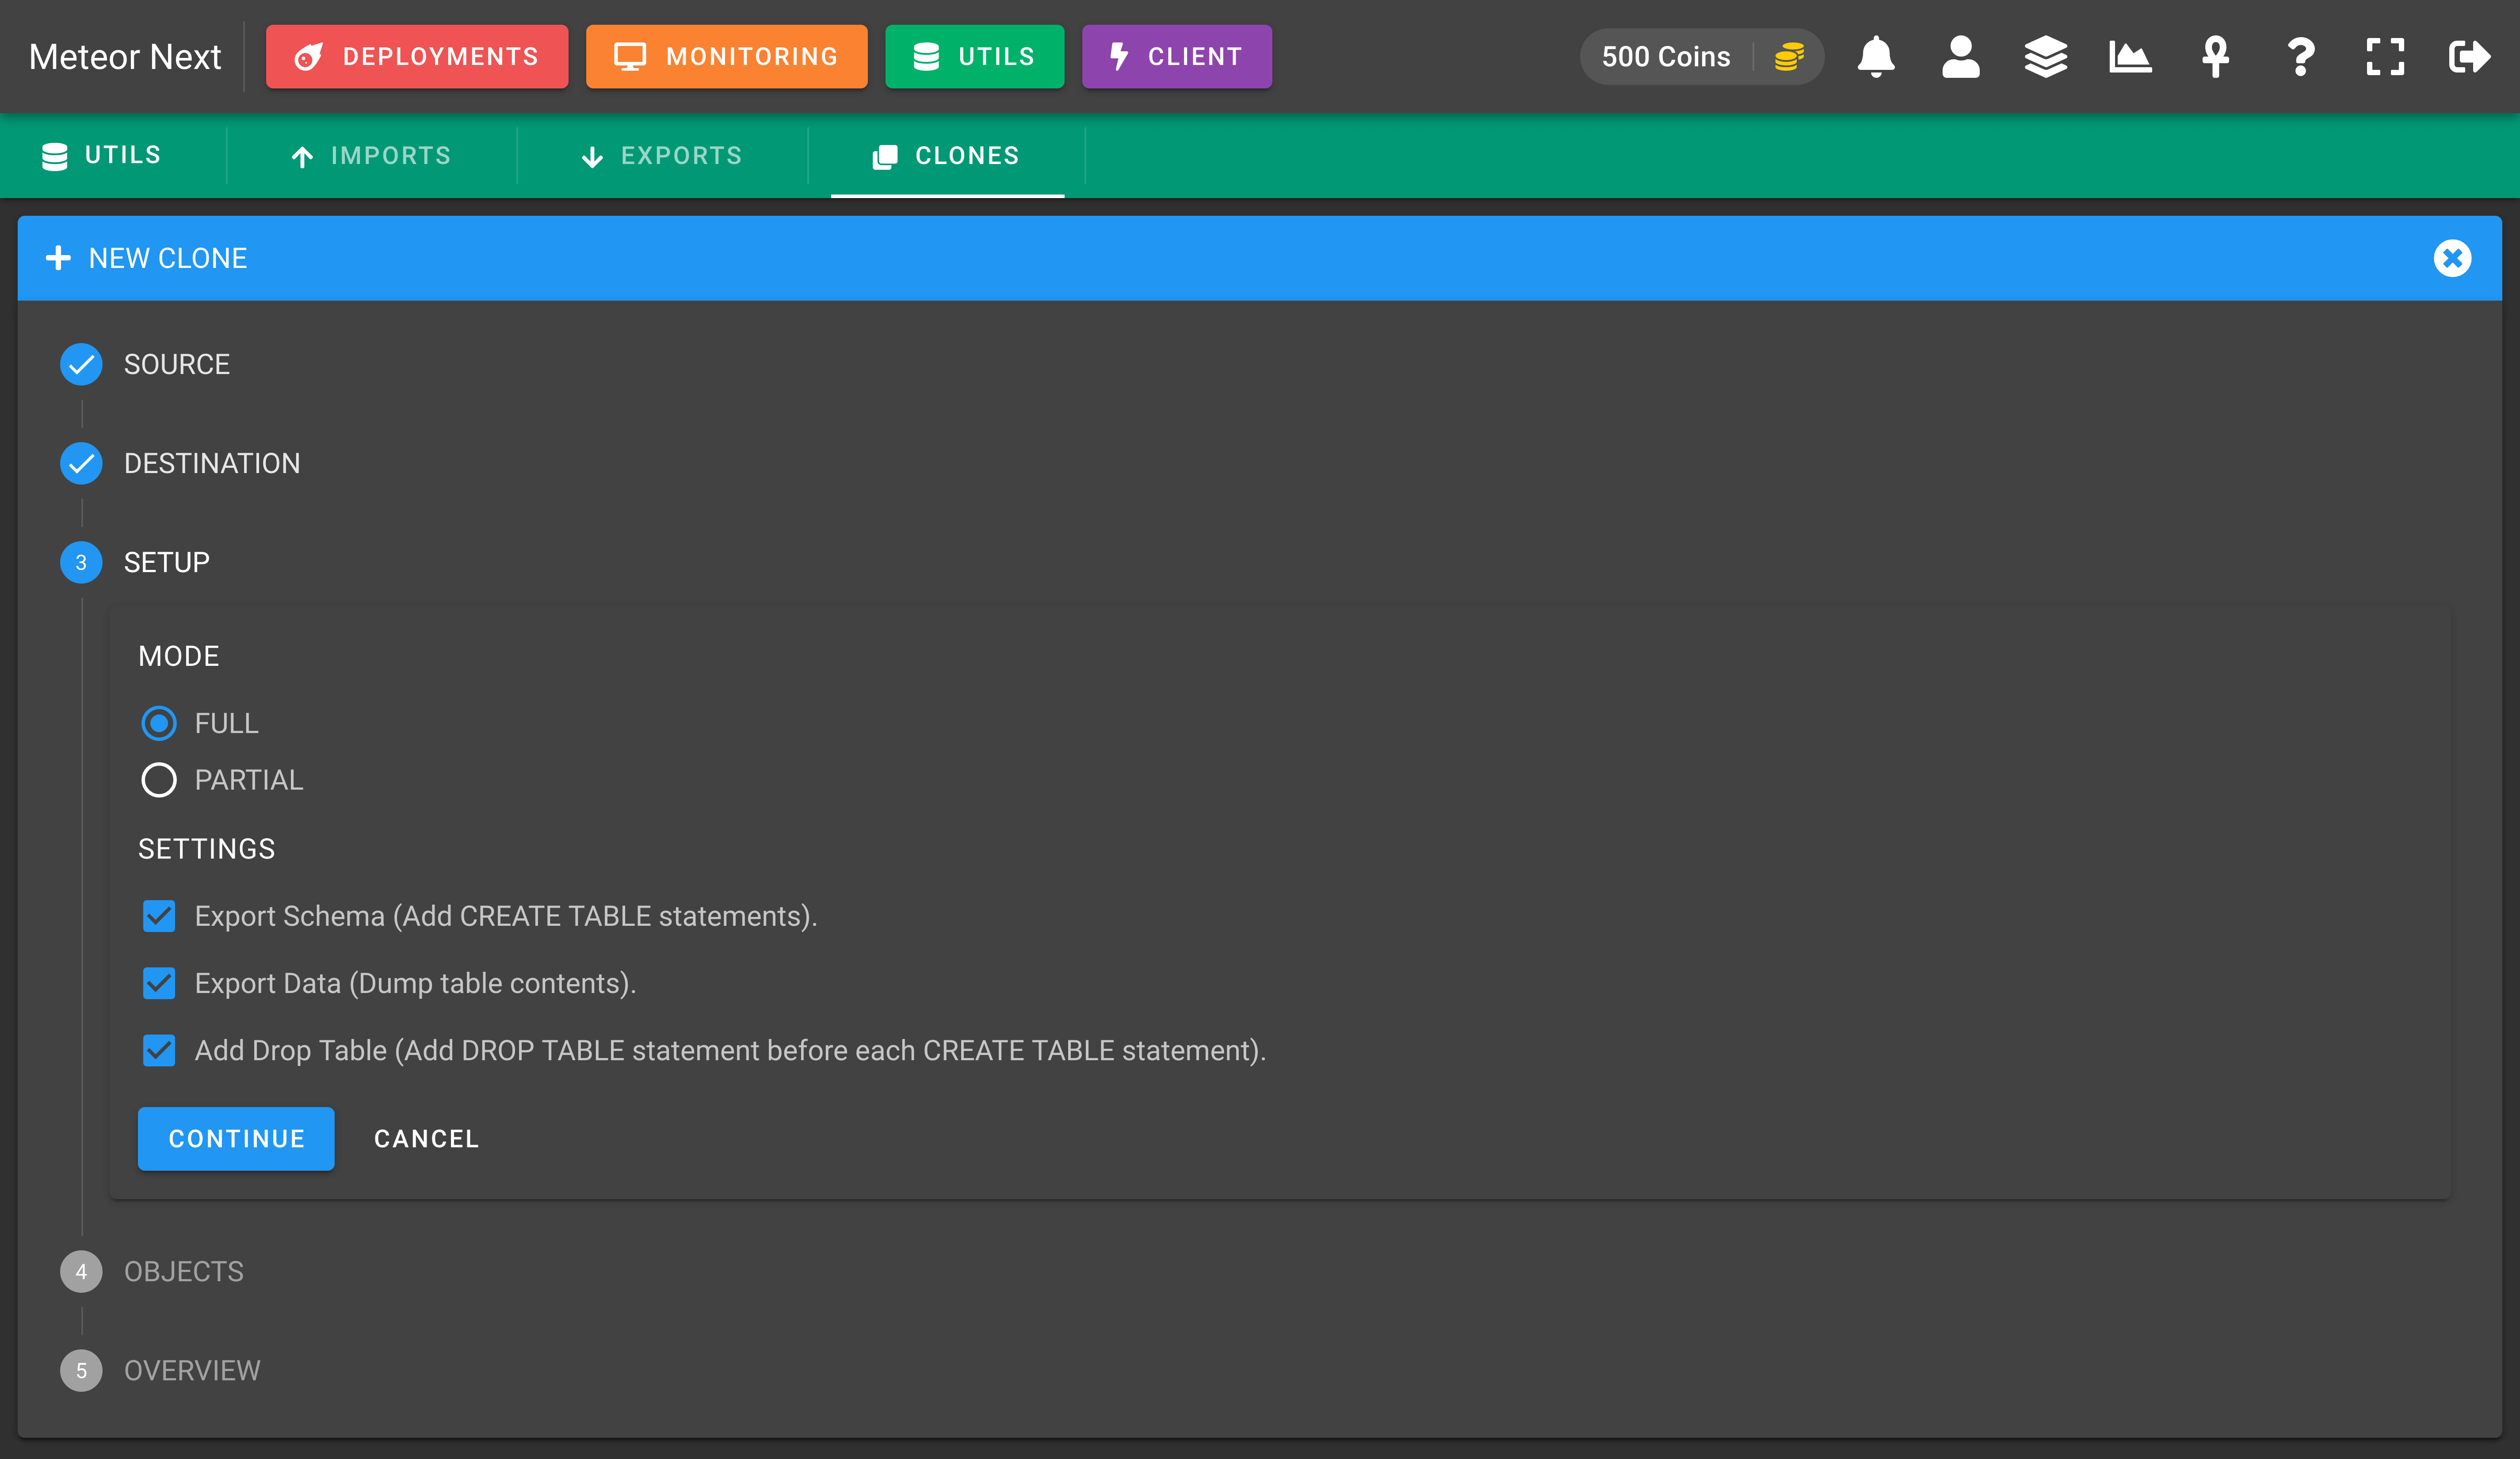Toggle fullscreen mode icon
2520x1459 pixels.
[x=2385, y=57]
